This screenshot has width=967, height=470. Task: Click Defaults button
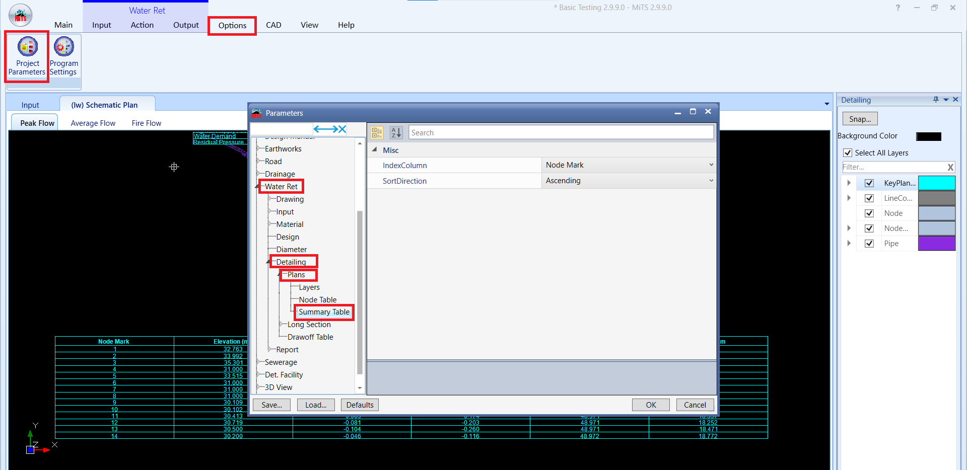pyautogui.click(x=360, y=405)
